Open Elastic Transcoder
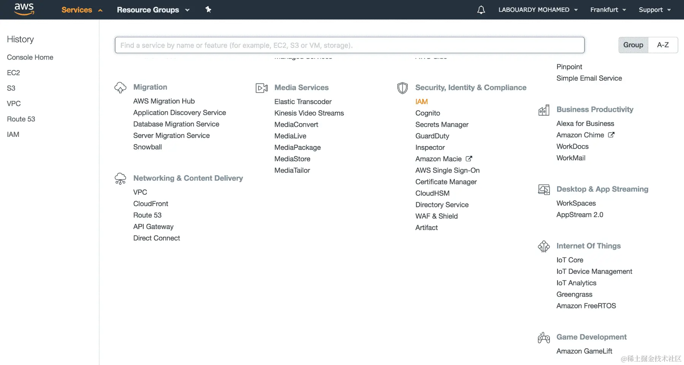This screenshot has width=684, height=365. [303, 102]
